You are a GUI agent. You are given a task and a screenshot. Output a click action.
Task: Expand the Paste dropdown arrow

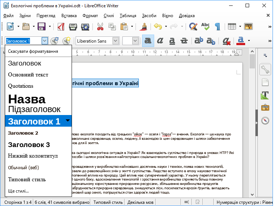132,27
